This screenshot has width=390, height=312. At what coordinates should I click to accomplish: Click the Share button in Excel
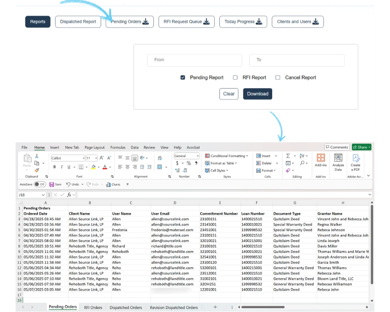[x=362, y=147]
